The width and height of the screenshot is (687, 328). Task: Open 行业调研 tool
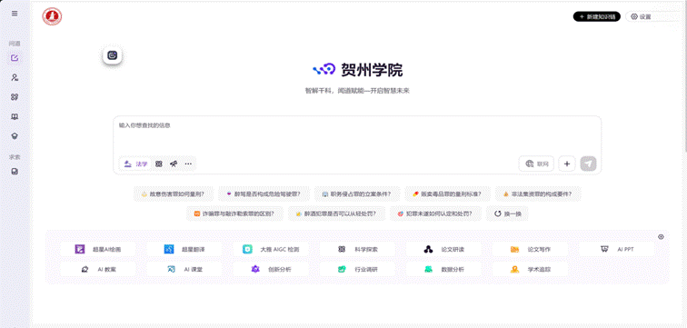coord(357,269)
